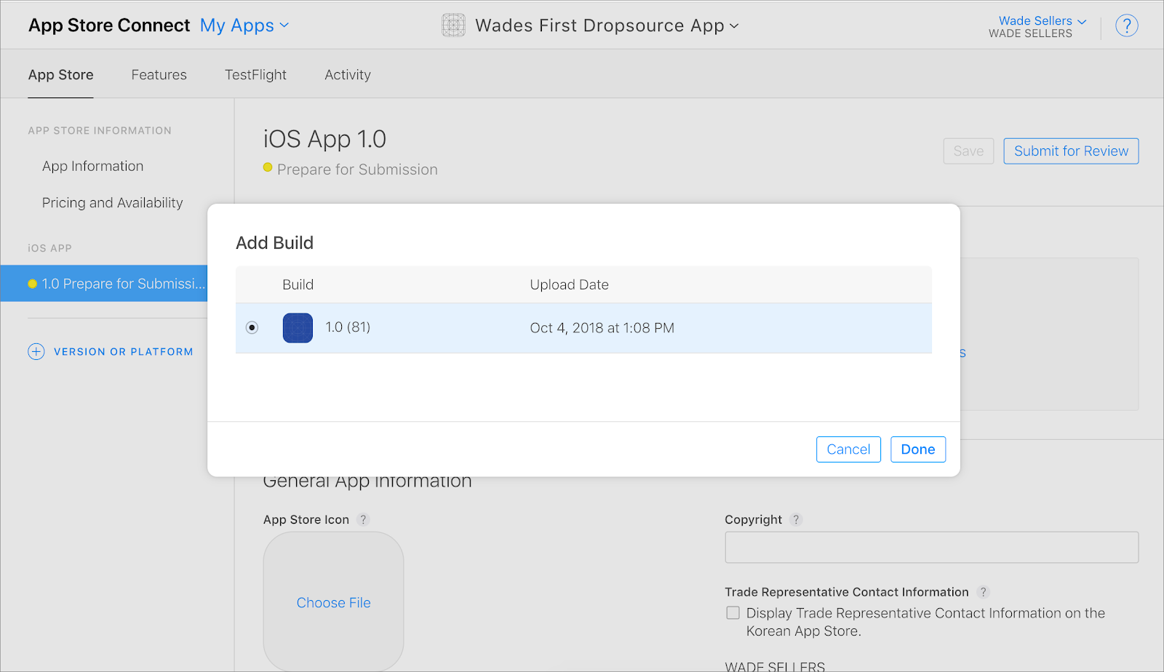Enable Display Trade Representative Contact Information checkbox
The width and height of the screenshot is (1164, 672).
tap(733, 613)
